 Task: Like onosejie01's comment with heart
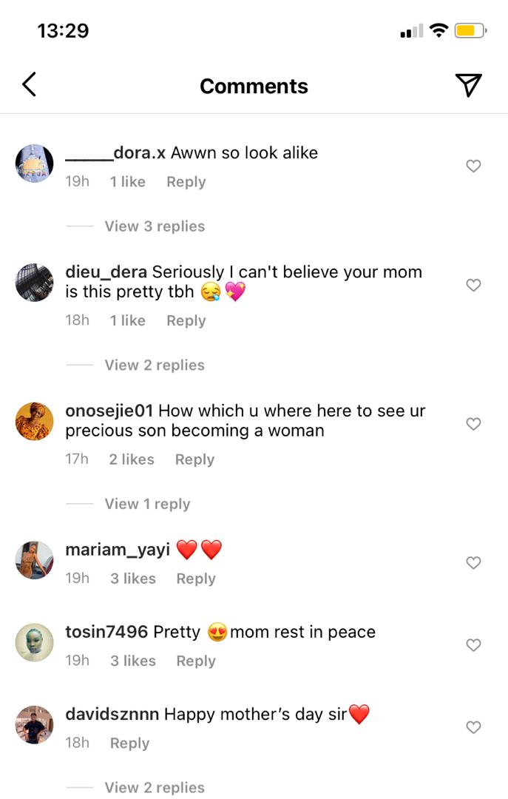(x=473, y=424)
